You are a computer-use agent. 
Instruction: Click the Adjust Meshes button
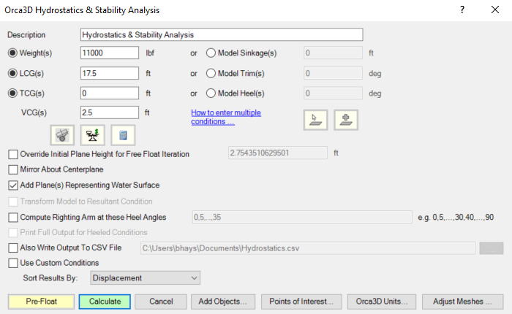click(463, 302)
